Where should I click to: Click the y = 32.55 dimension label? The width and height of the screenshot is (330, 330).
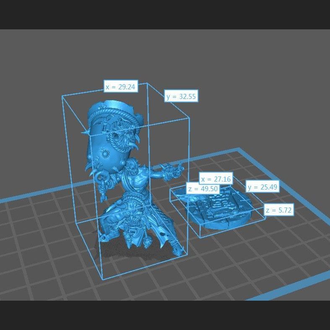(x=180, y=96)
